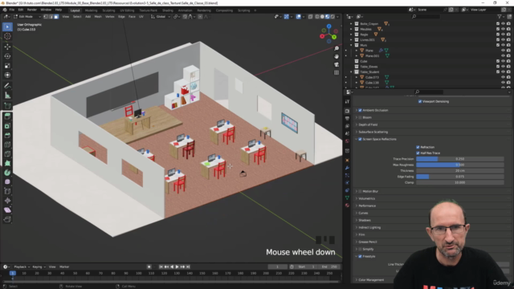The width and height of the screenshot is (514, 289).
Task: Open the Edit Mode dropdown
Action: [x=27, y=16]
